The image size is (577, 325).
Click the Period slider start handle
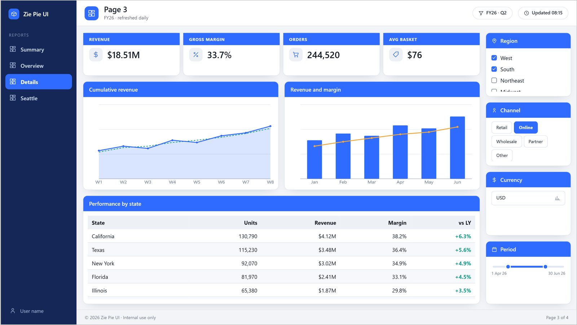point(508,266)
